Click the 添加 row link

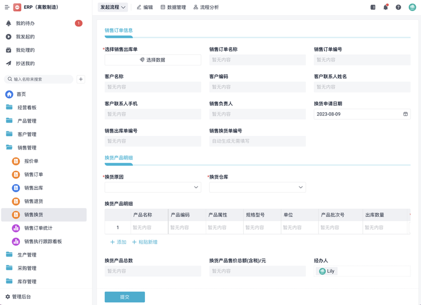pos(118,242)
